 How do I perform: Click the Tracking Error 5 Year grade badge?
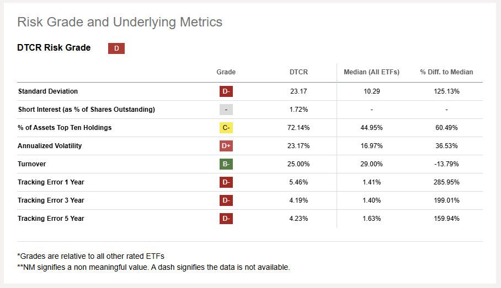(226, 219)
